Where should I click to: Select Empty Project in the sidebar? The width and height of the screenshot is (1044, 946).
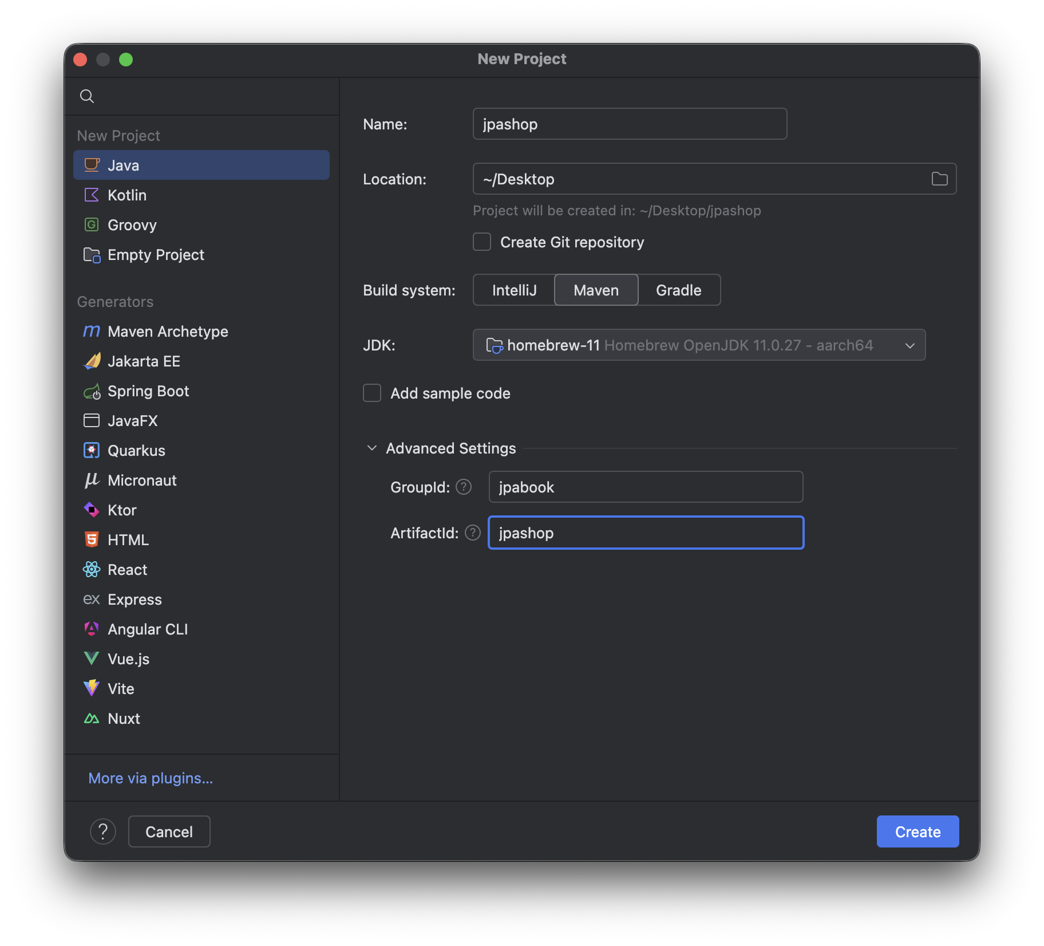coord(156,255)
